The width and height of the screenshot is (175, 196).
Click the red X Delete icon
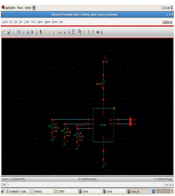[x=32, y=32]
